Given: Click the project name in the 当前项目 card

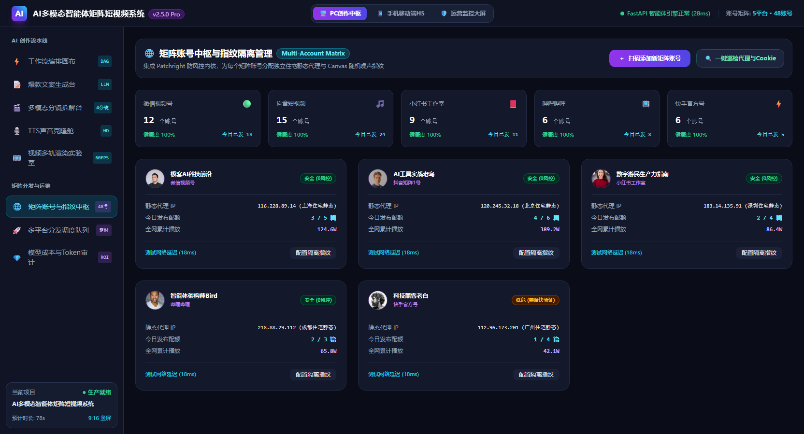Looking at the screenshot, I should (53, 404).
